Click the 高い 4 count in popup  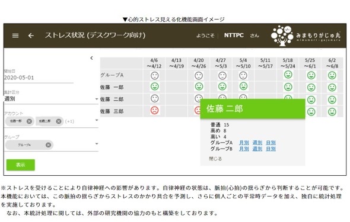218,137
